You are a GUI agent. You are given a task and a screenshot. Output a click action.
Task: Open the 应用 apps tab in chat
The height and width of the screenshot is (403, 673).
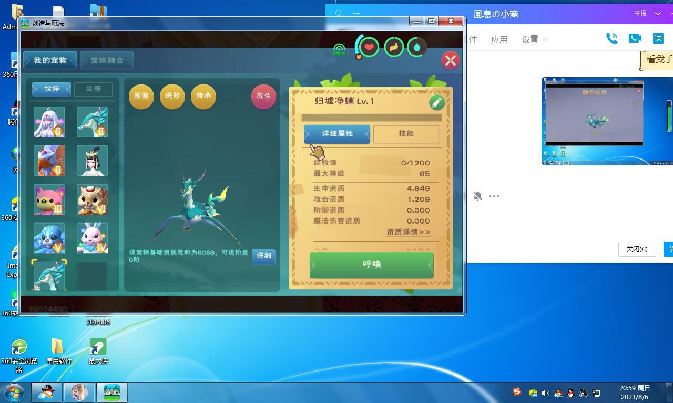pyautogui.click(x=499, y=39)
